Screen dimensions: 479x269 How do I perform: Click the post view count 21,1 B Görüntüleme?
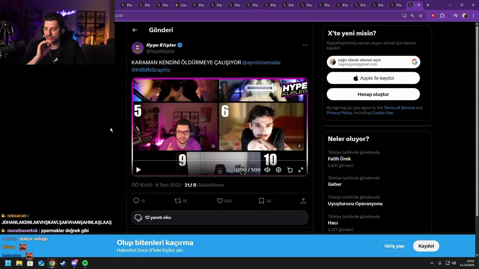pyautogui.click(x=204, y=185)
